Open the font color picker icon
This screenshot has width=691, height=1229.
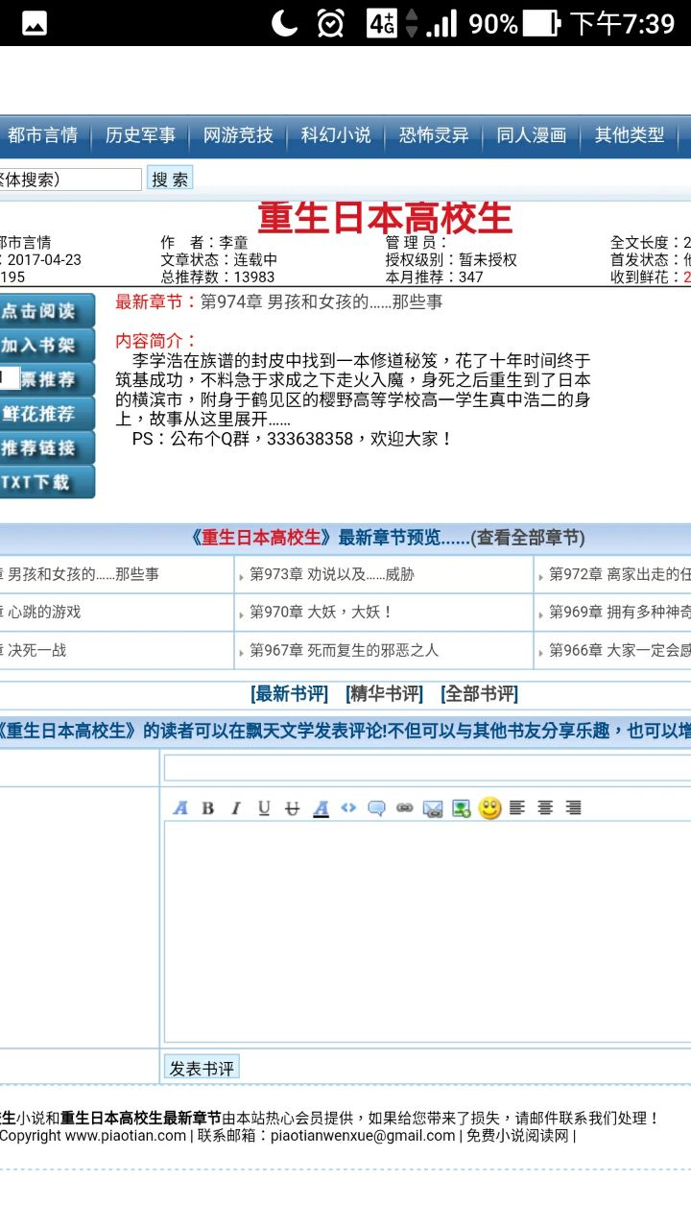coord(321,808)
